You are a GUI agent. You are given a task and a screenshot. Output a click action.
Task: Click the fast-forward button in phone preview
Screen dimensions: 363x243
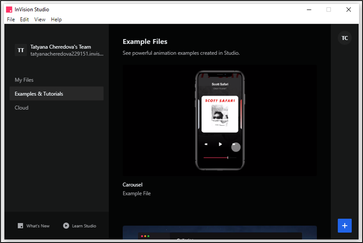coord(234,144)
